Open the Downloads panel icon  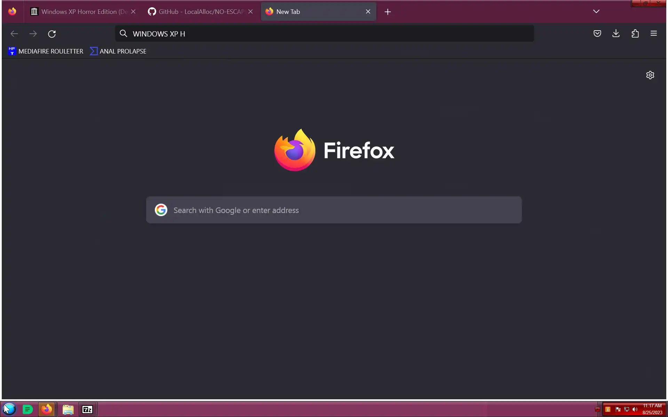click(x=616, y=34)
